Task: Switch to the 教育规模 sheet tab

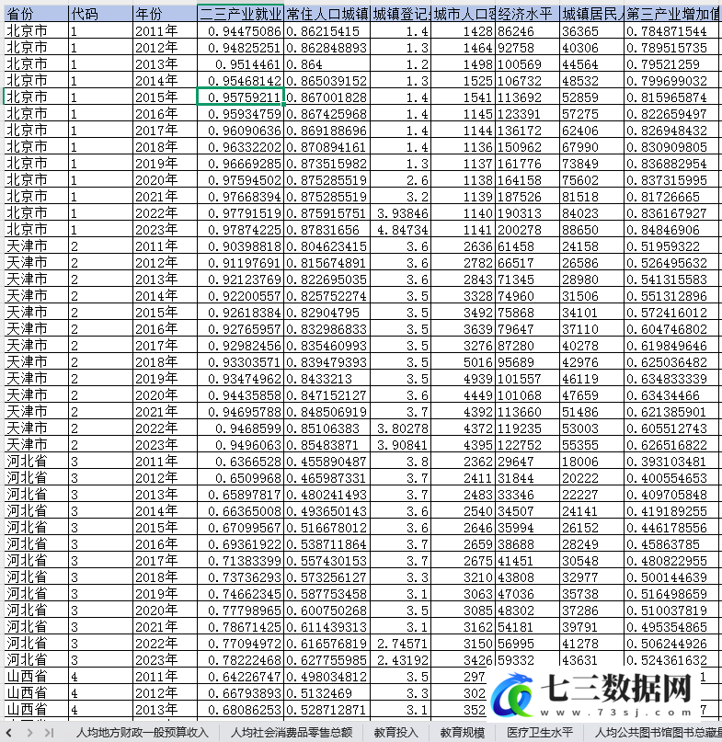Action: (462, 733)
